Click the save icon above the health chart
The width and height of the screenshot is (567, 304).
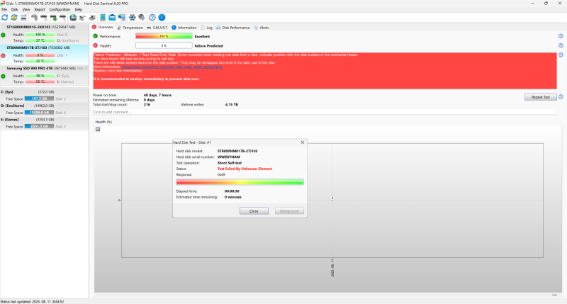point(98,129)
